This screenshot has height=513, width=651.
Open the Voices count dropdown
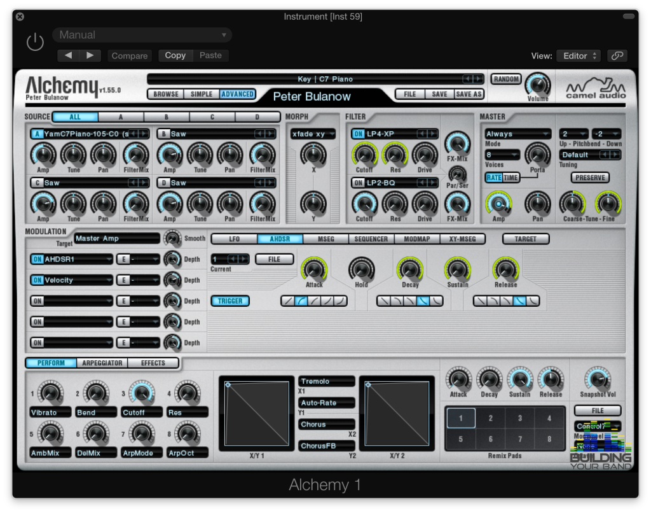coord(502,155)
